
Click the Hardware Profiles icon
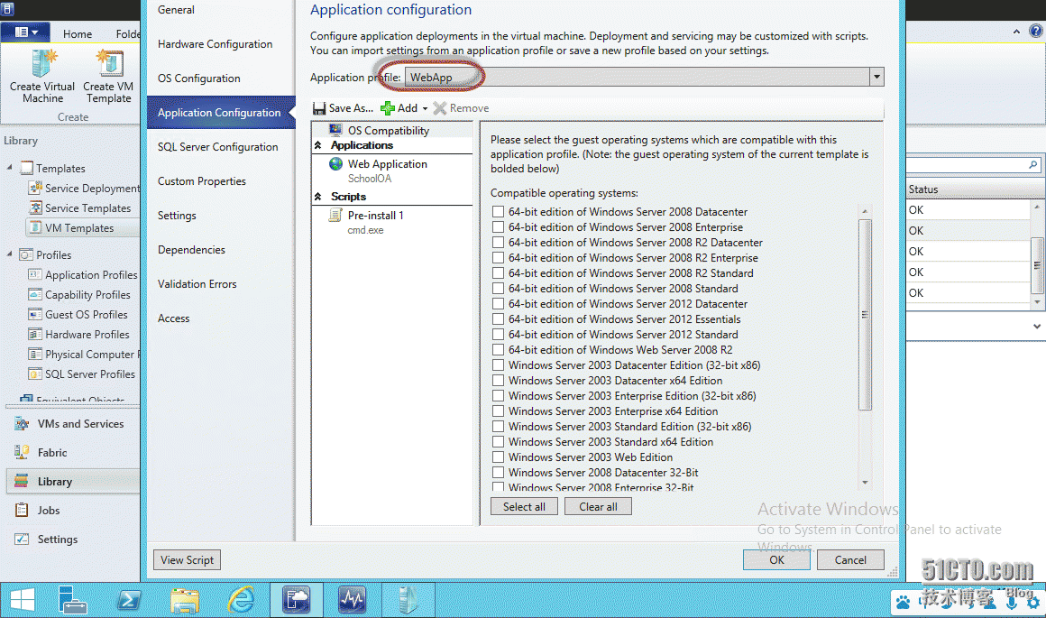(35, 335)
